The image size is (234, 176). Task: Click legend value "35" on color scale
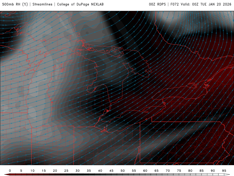89,171
